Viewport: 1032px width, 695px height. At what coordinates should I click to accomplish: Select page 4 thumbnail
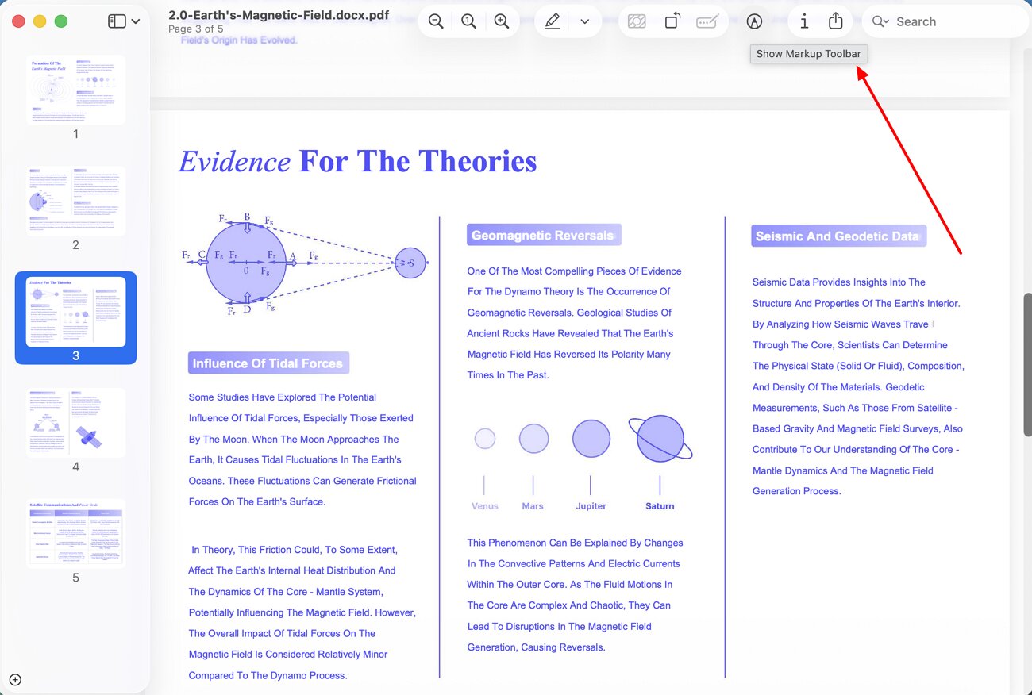[75, 423]
